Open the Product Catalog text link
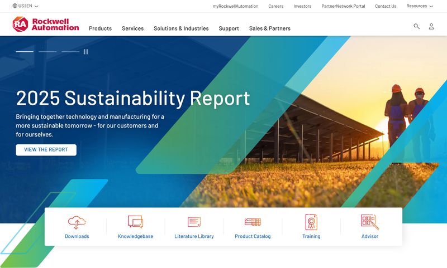Image resolution: width=447 pixels, height=268 pixels. (253, 236)
